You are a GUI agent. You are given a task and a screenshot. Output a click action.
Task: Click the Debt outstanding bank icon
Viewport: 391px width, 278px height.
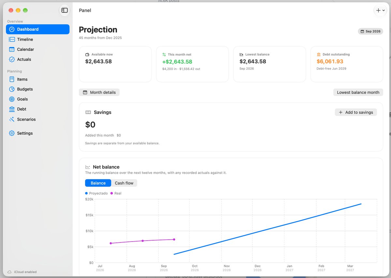point(319,54)
